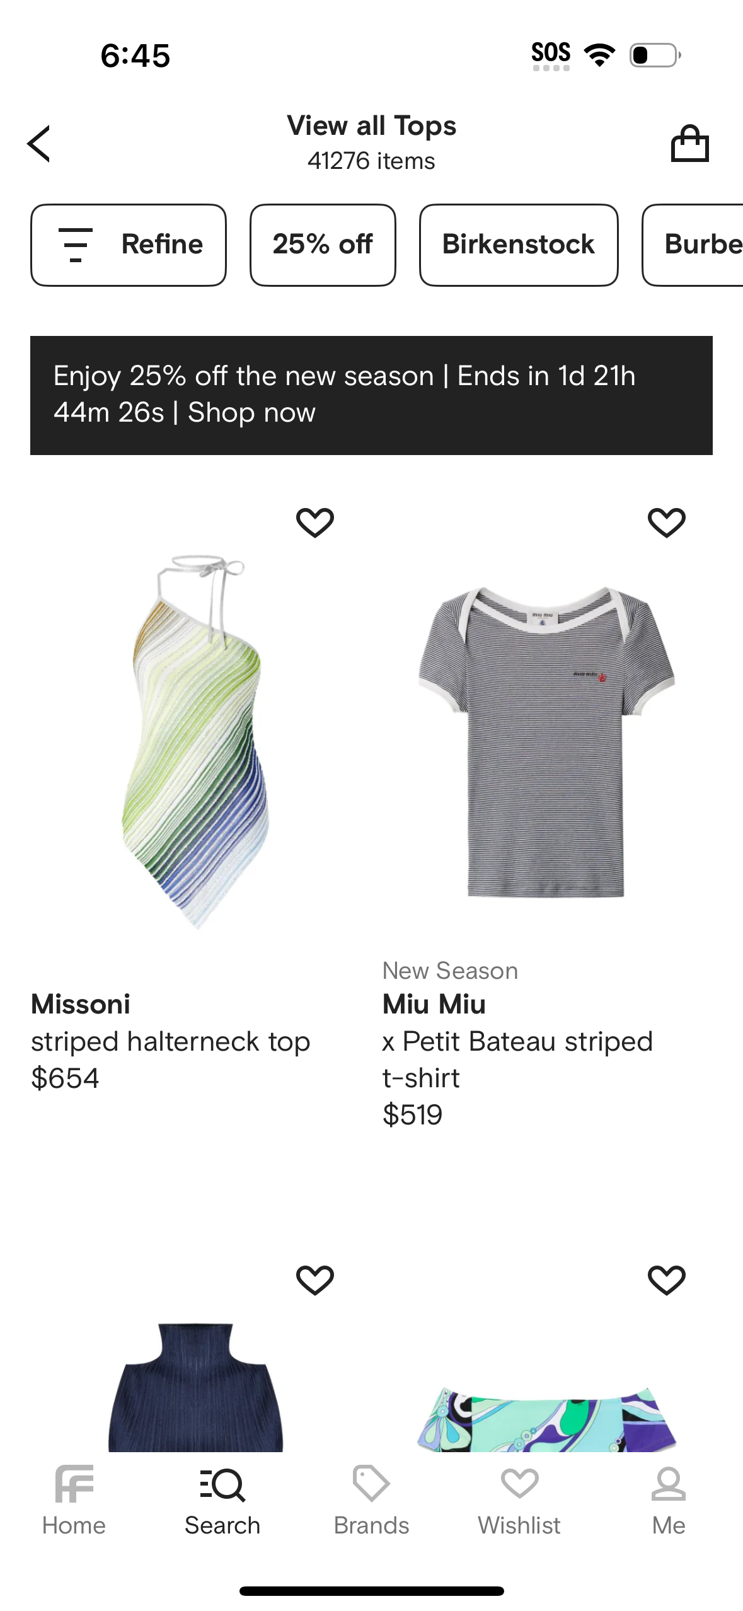Image resolution: width=743 pixels, height=1611 pixels.
Task: Open the Miu Miu striped t-shirt image
Action: click(x=546, y=742)
